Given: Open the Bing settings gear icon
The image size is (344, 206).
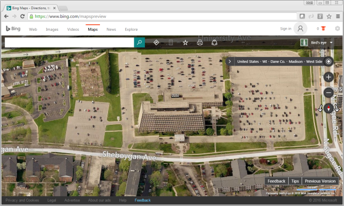Looking at the screenshot, I should click(x=338, y=29).
